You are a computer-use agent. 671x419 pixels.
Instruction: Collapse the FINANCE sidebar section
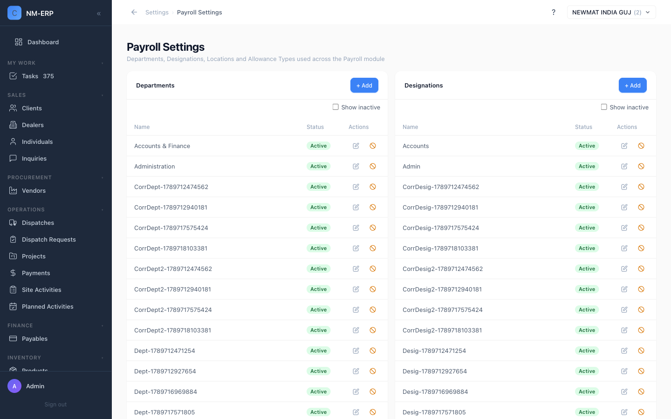tap(102, 325)
